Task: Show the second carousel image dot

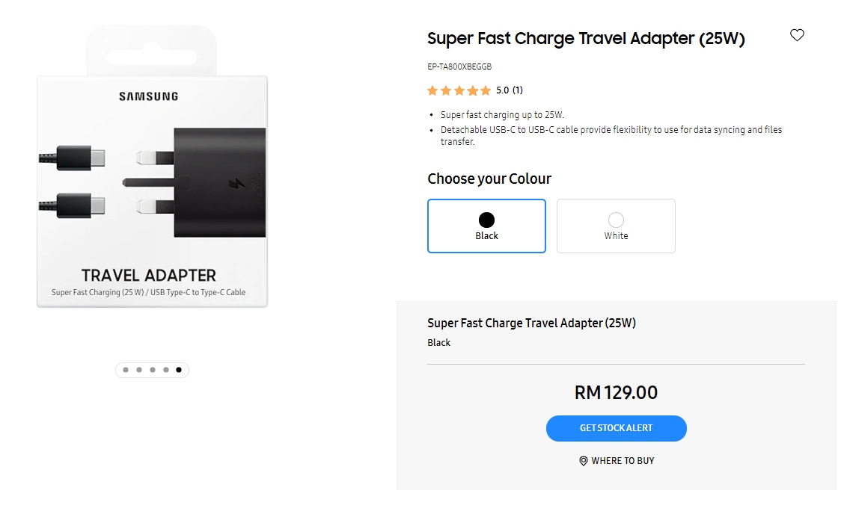Action: (139, 370)
